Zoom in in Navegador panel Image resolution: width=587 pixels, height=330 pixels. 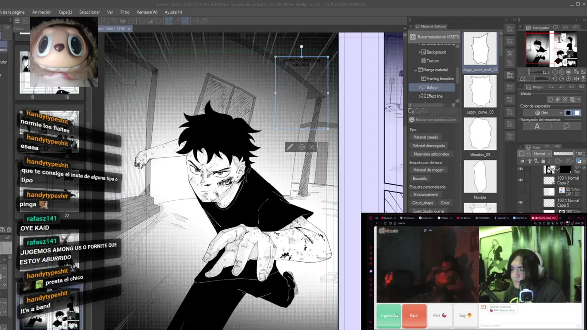pos(563,72)
